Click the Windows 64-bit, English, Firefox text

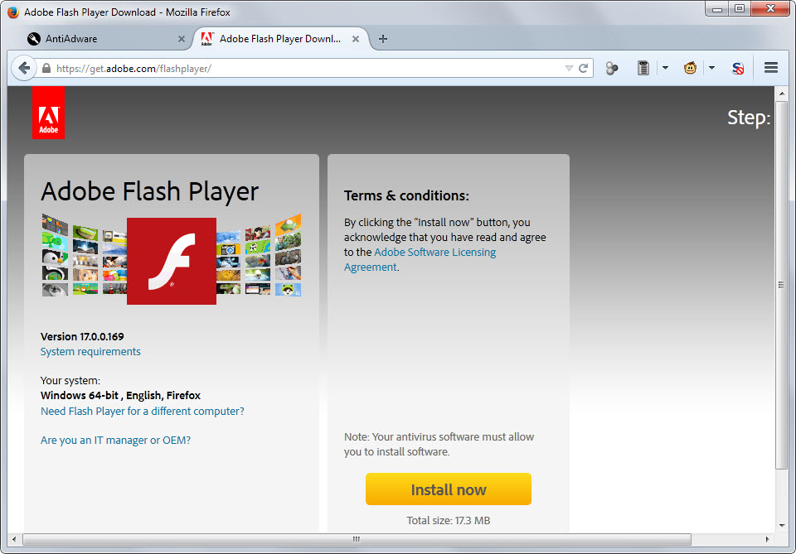coord(120,395)
